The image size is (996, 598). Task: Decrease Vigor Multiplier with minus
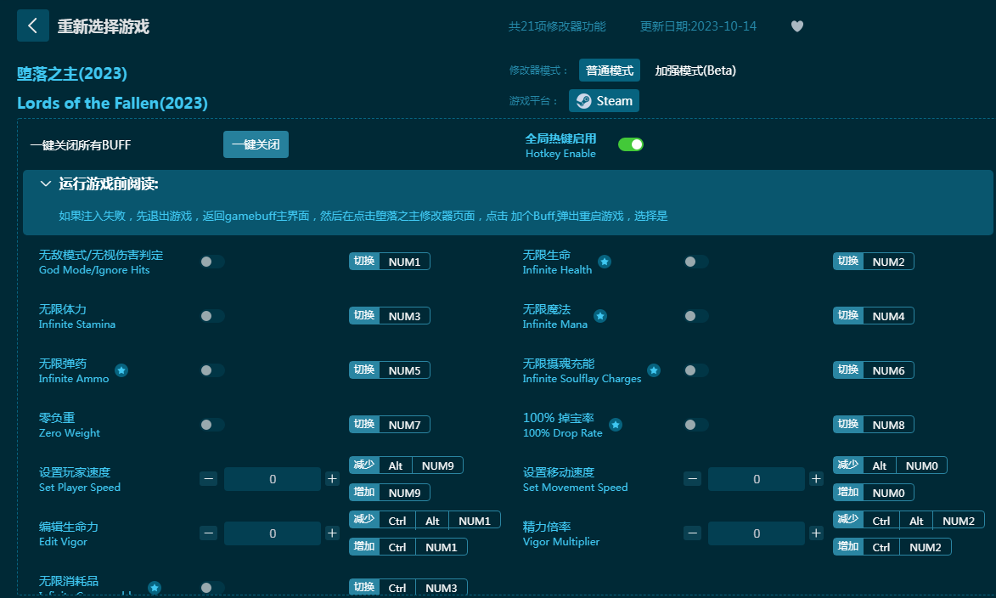(x=692, y=533)
